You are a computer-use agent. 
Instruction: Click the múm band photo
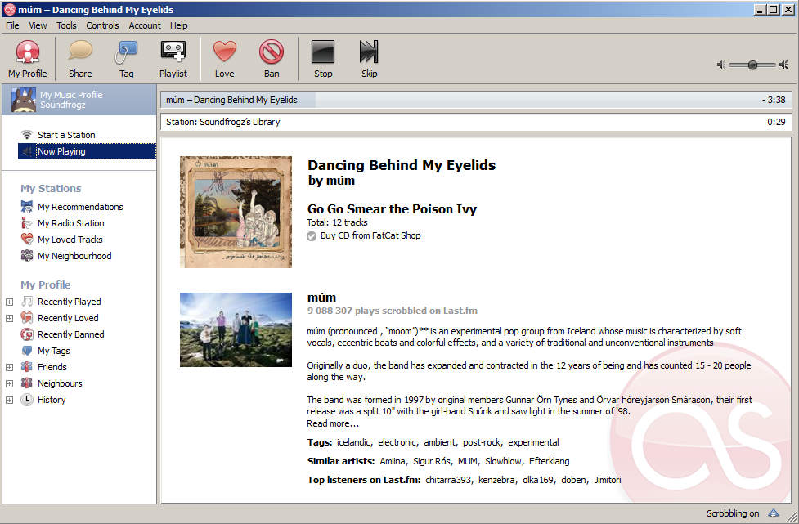tap(236, 329)
